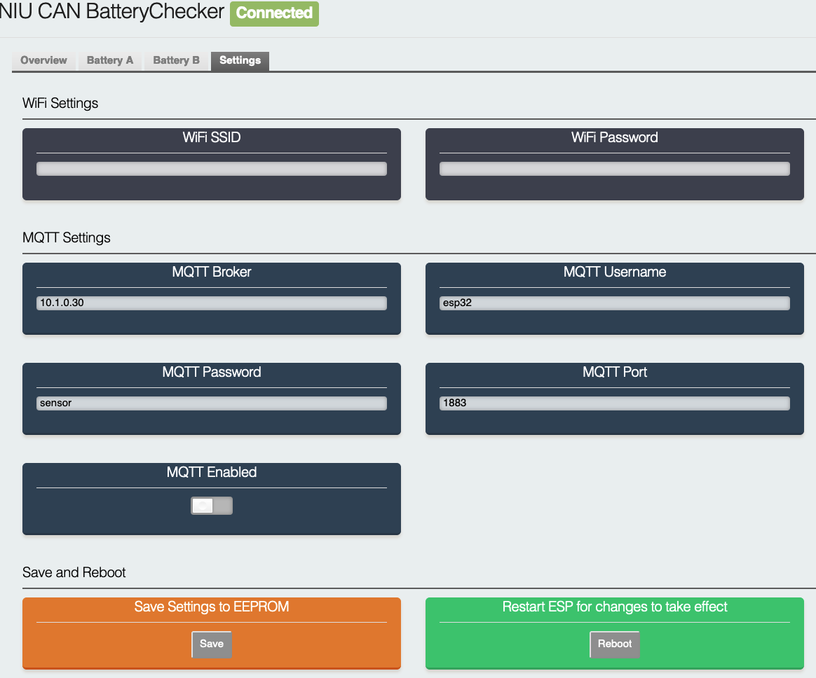Select the Settings tab
Viewport: 816px width, 678px height.
240,60
